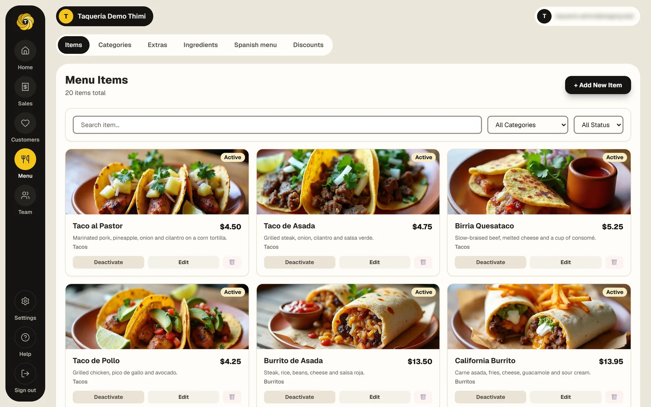
Task: Delete Taco al Pastor with trash icon
Action: pyautogui.click(x=232, y=262)
